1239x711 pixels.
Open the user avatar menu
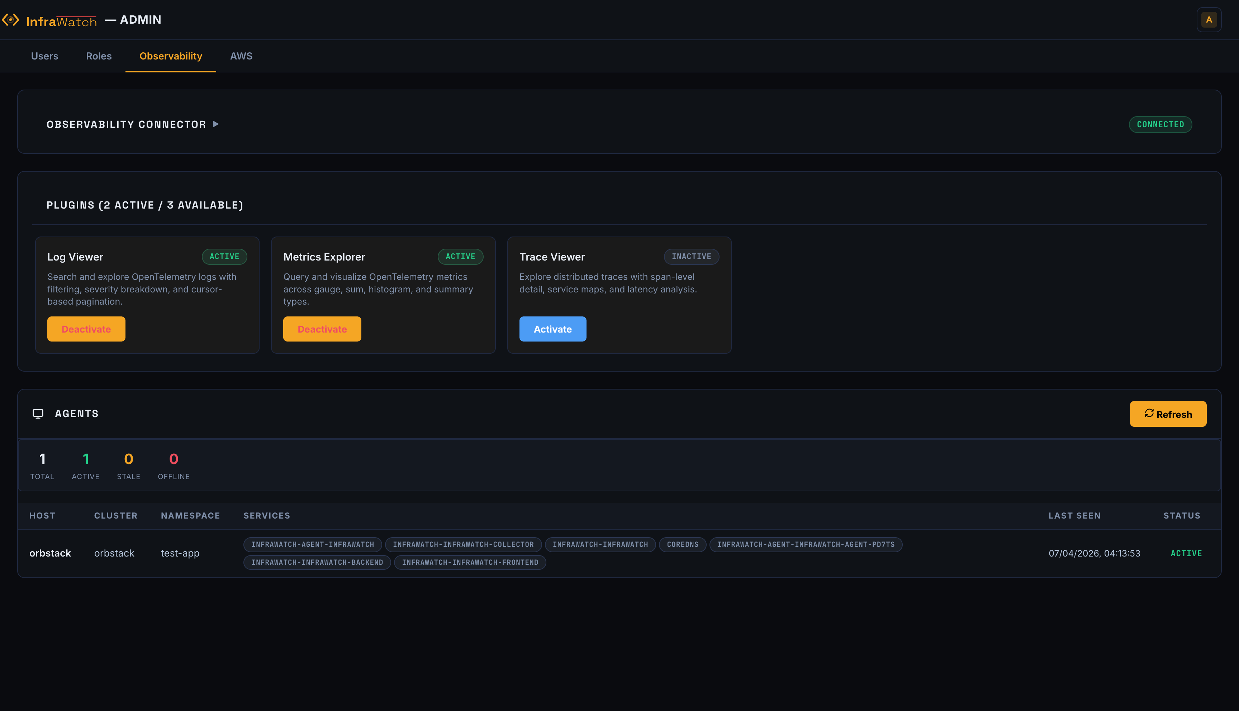pos(1209,20)
